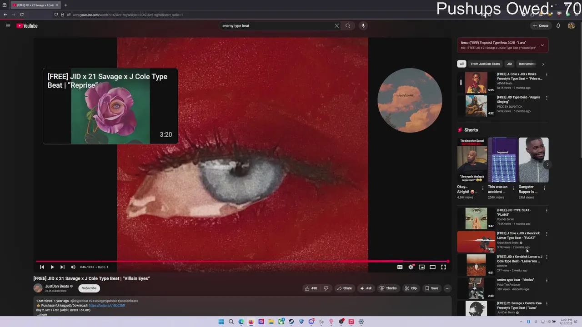Toggle subtitles/closed captions

[400, 267]
